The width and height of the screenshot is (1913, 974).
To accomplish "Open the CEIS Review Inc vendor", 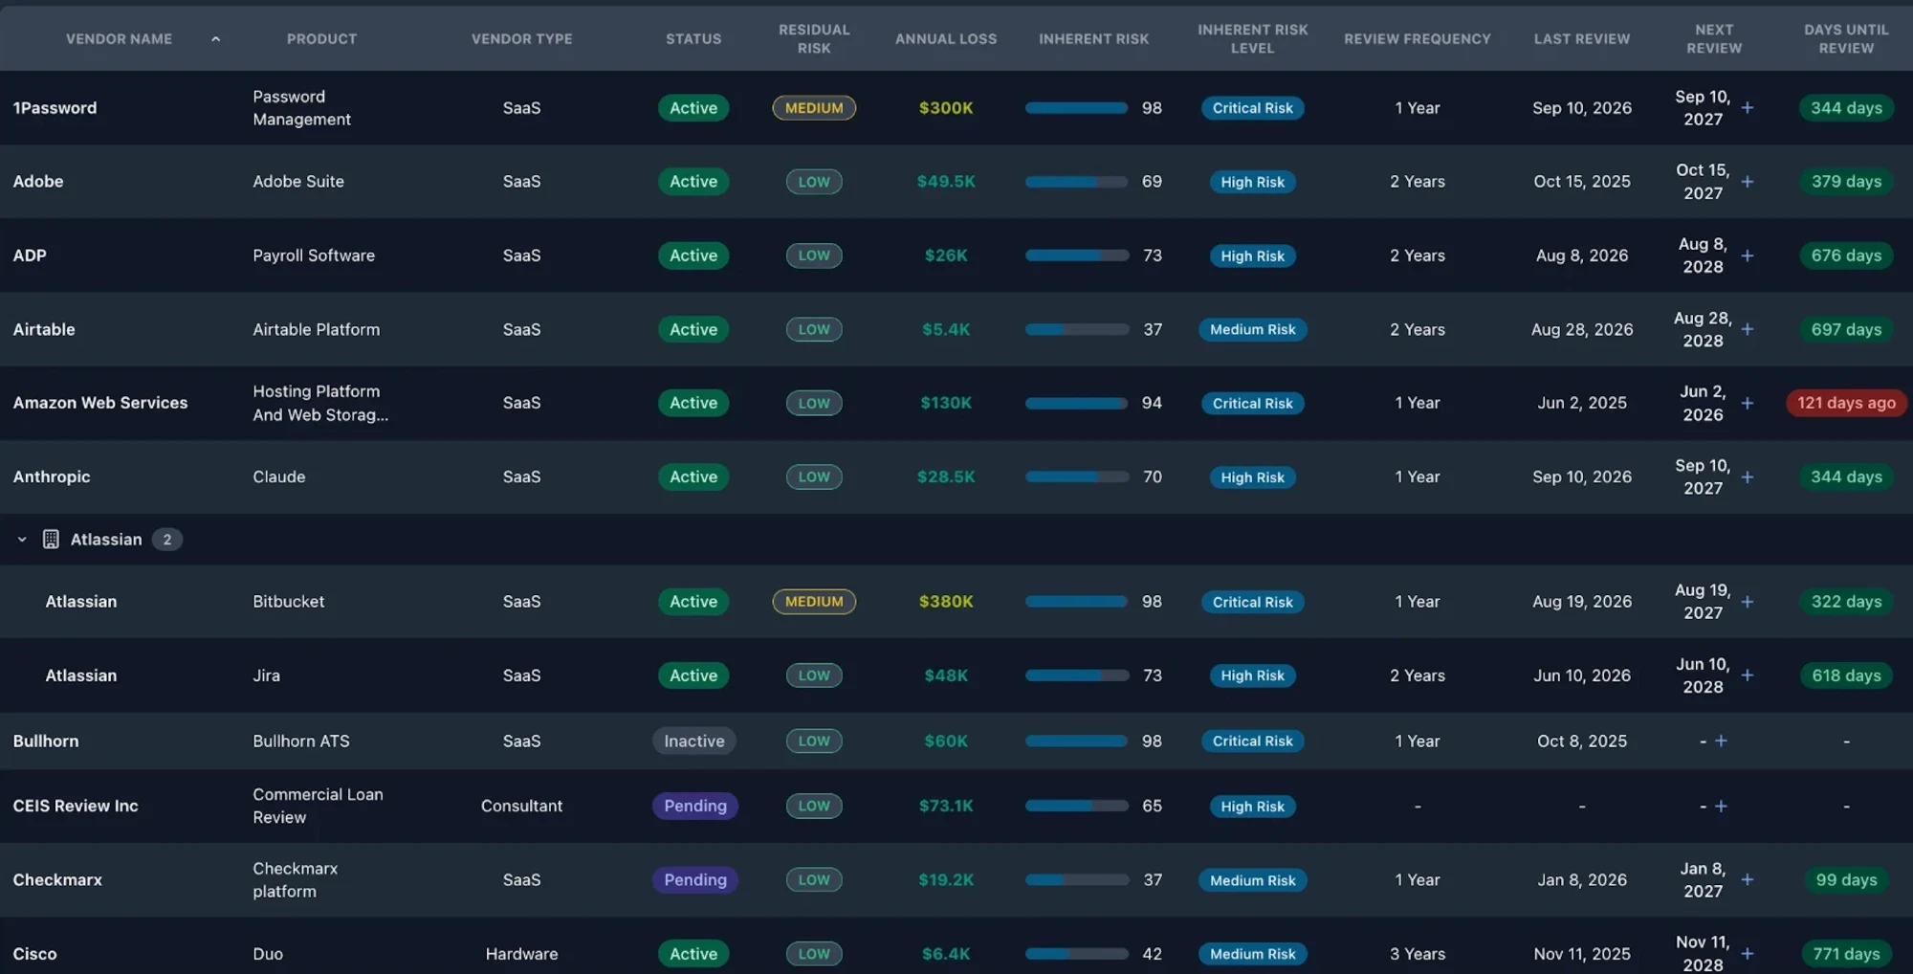I will 76,806.
